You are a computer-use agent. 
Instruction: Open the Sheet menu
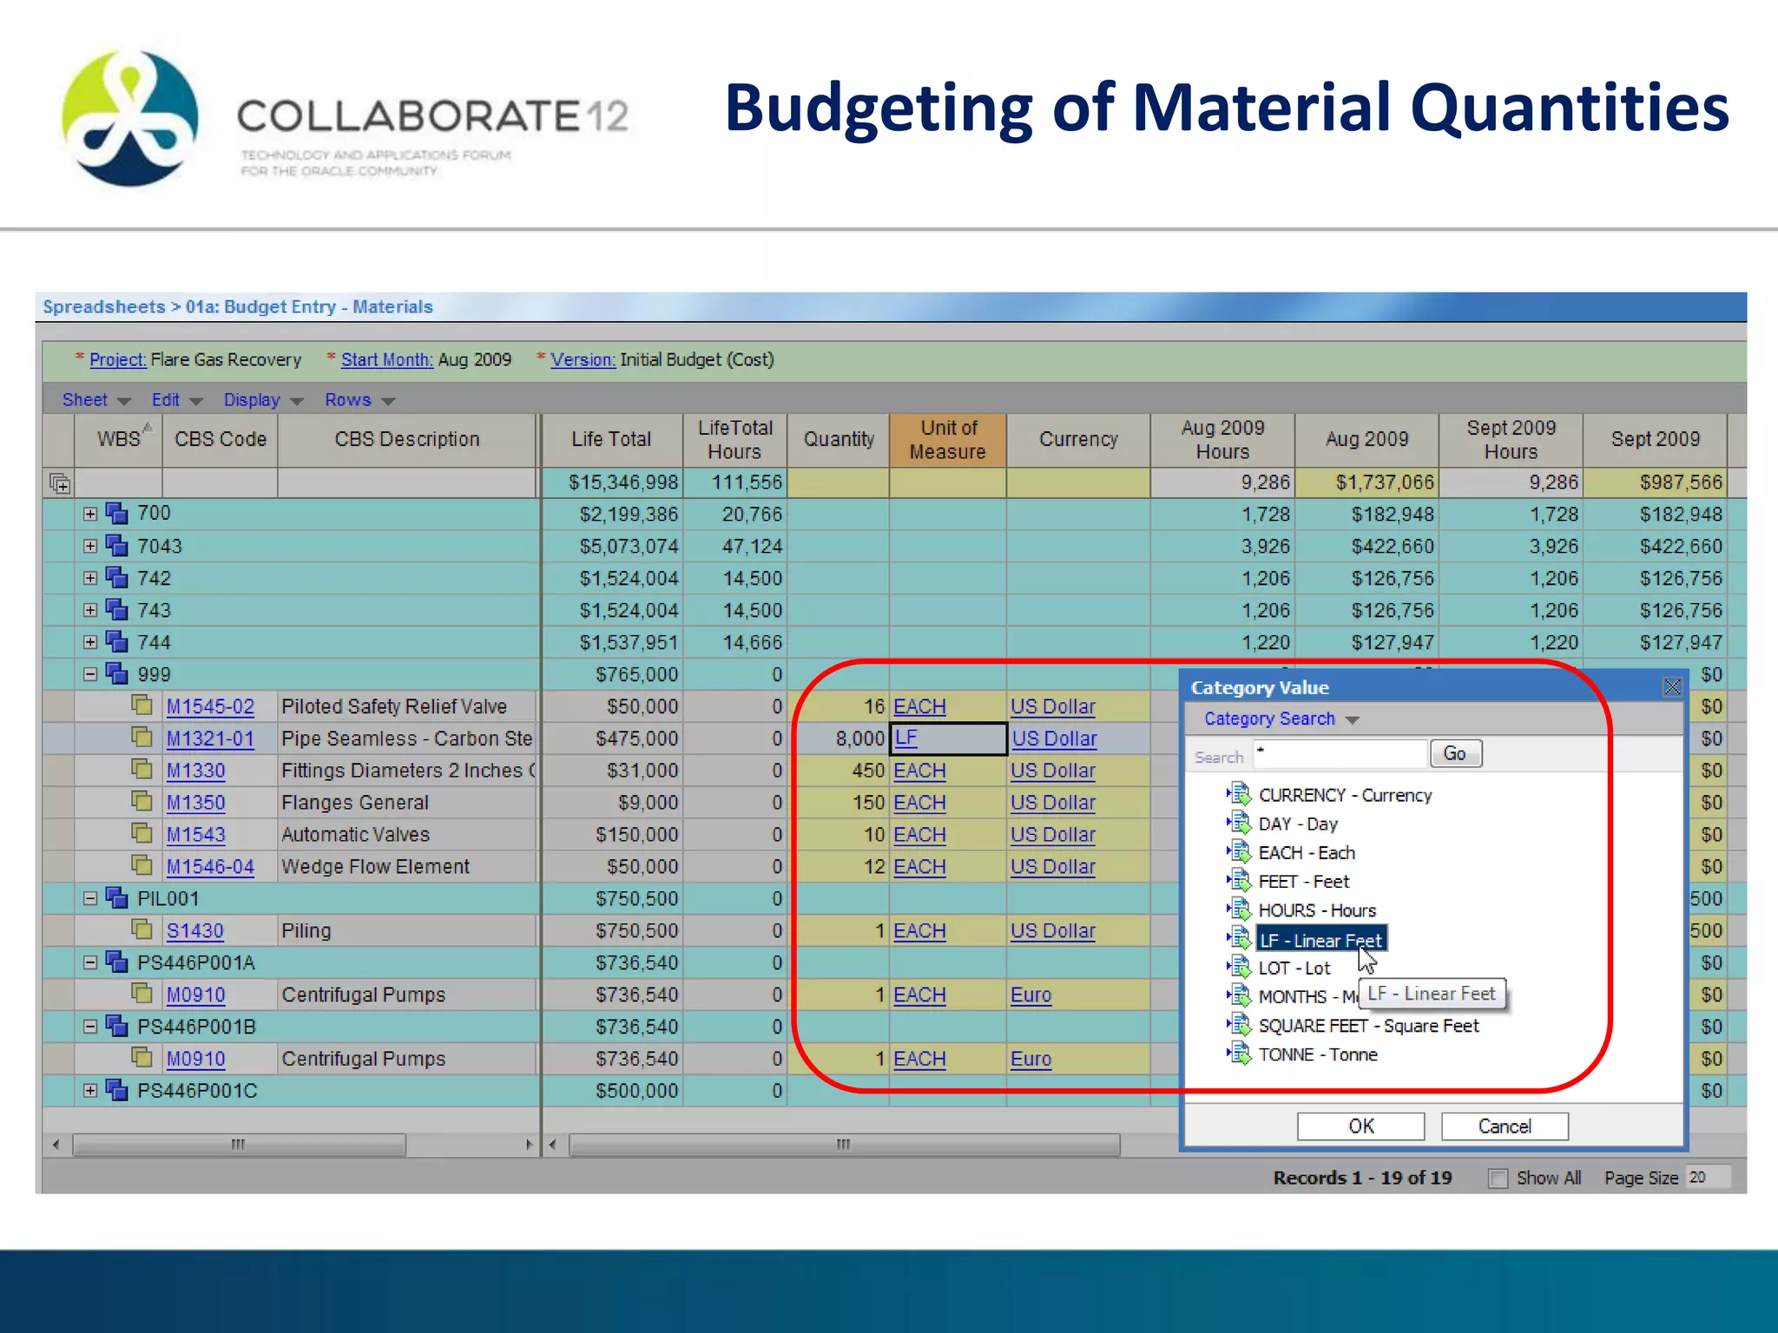point(95,400)
